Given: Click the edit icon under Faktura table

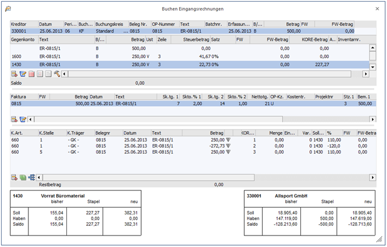Looking at the screenshot, I should pyautogui.click(x=22, y=119).
